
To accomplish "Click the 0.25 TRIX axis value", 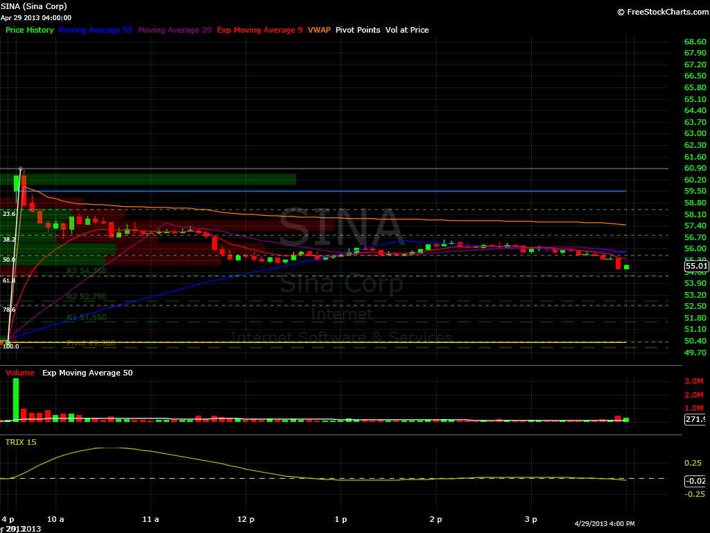I will tap(693, 463).
